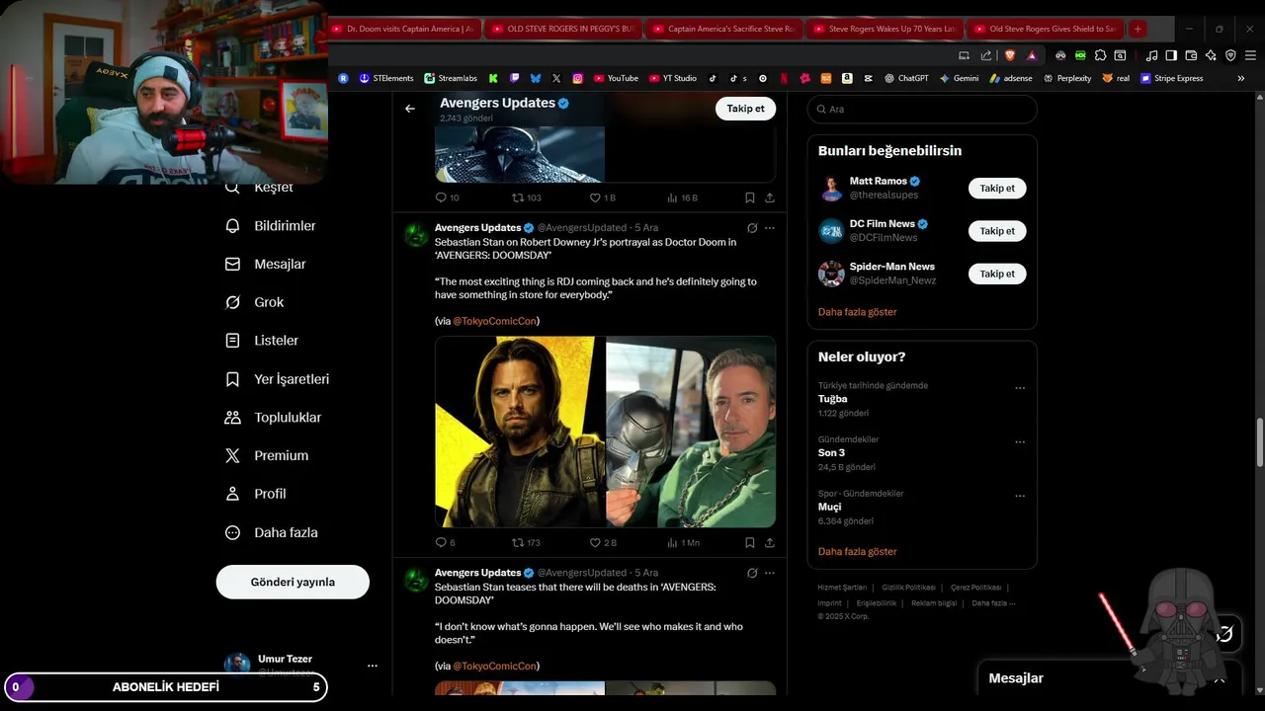Follow Spider-Man News
The width and height of the screenshot is (1265, 711).
point(997,274)
